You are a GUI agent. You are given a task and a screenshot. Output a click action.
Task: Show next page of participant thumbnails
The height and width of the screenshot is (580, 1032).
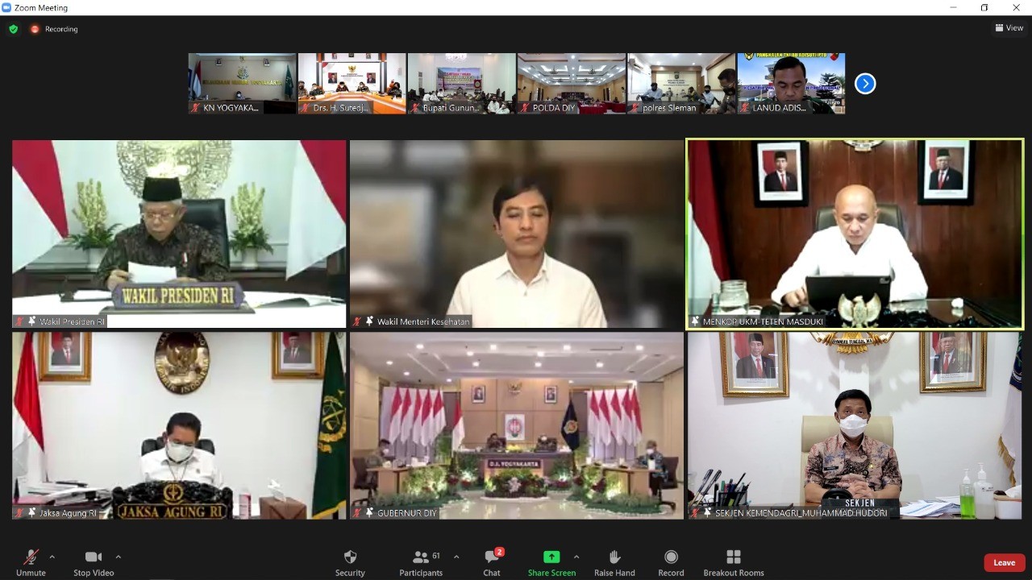tap(865, 84)
